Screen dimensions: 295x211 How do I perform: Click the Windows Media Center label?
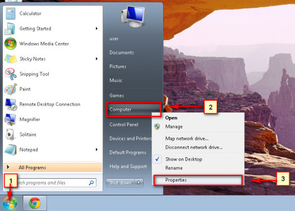click(x=44, y=44)
